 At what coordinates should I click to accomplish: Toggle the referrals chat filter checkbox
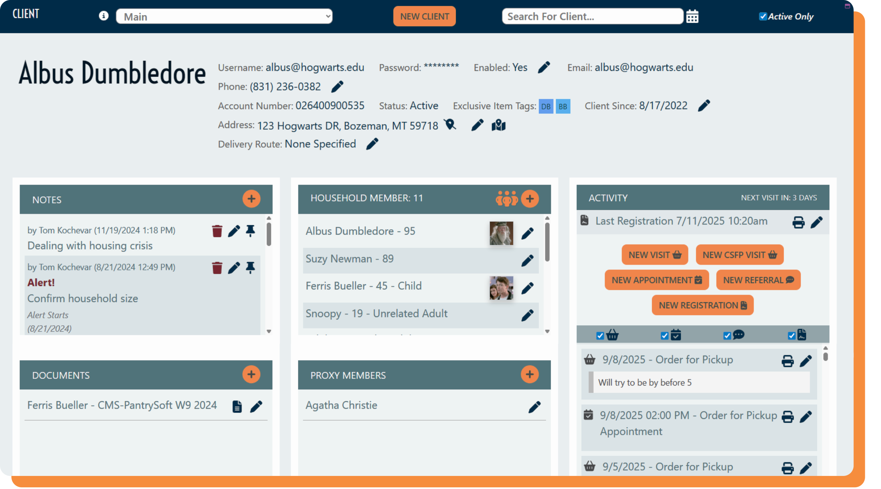727,336
